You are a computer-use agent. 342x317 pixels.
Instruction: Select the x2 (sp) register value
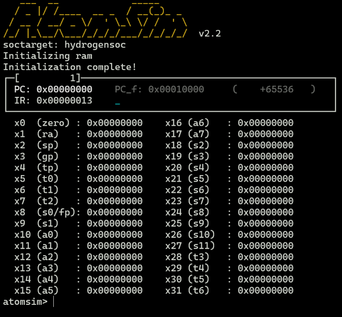coord(115,145)
